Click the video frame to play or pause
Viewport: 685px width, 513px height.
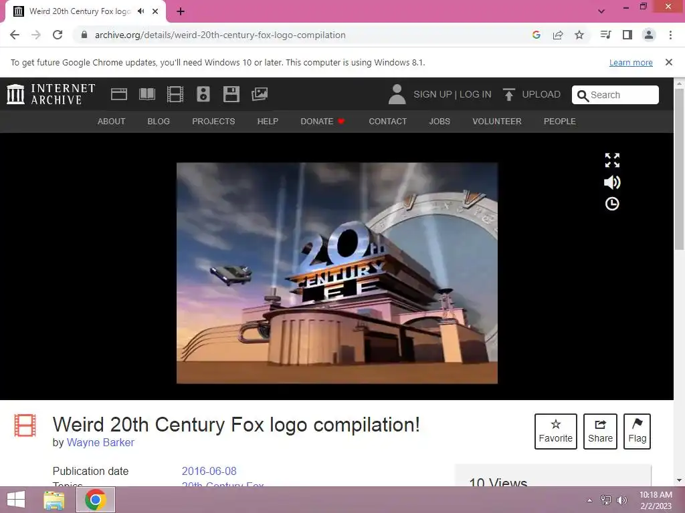pos(337,273)
